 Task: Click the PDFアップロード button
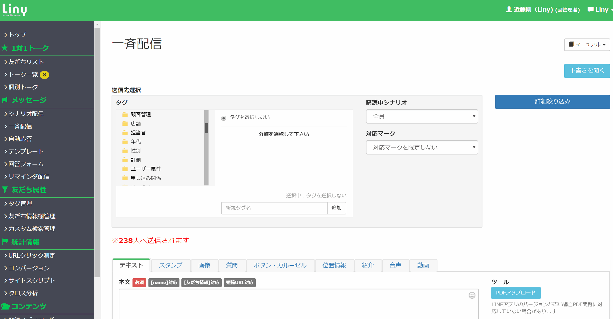(x=516, y=293)
